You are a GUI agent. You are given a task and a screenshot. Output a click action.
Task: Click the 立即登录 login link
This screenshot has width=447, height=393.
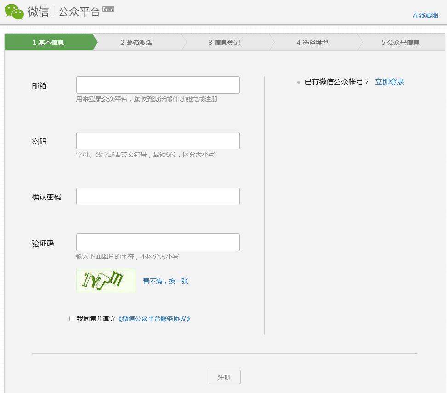pos(390,81)
